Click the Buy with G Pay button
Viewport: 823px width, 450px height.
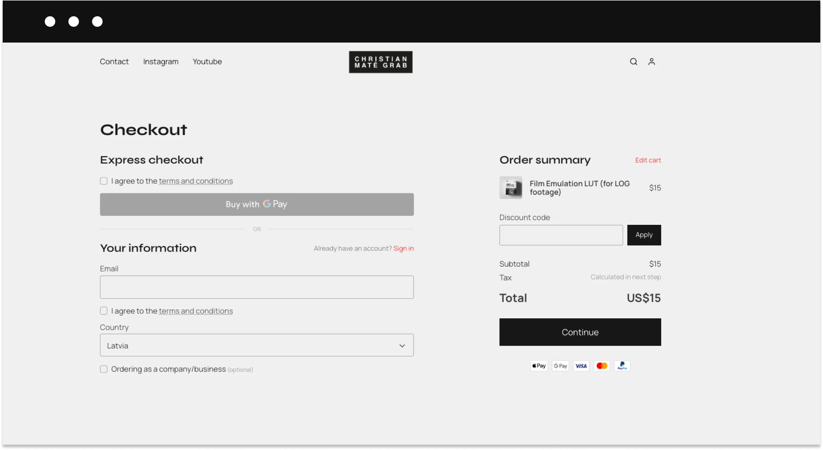tap(257, 204)
